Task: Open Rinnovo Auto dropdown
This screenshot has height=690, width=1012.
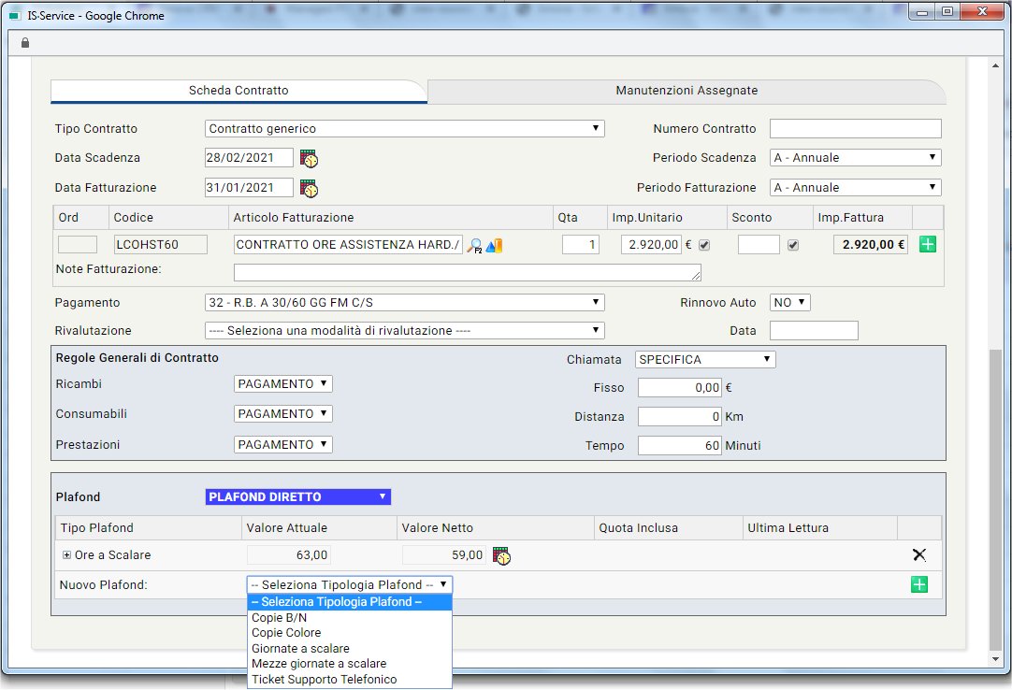Action: (790, 303)
